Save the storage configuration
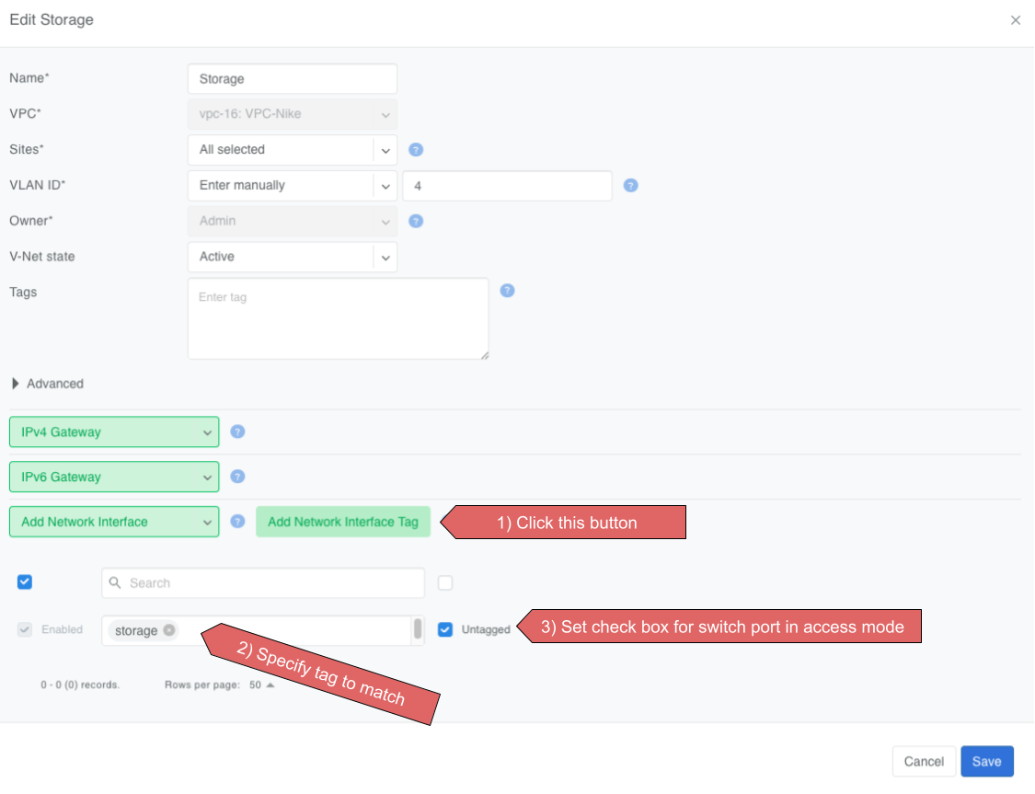Viewport: 1035px width, 794px height. (x=986, y=761)
